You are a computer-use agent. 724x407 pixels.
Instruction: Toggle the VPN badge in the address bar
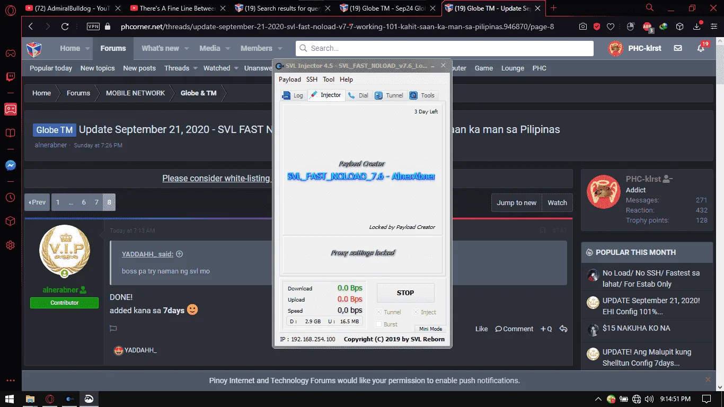click(93, 26)
